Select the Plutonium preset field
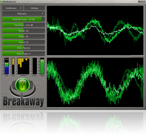 tap(22, 14)
